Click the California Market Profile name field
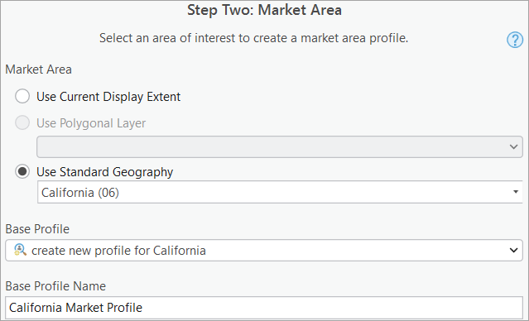The width and height of the screenshot is (529, 321). coord(264,308)
